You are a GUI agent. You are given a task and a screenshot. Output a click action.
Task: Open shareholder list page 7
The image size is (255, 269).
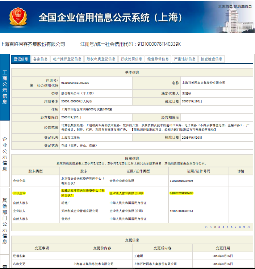coord(236,227)
